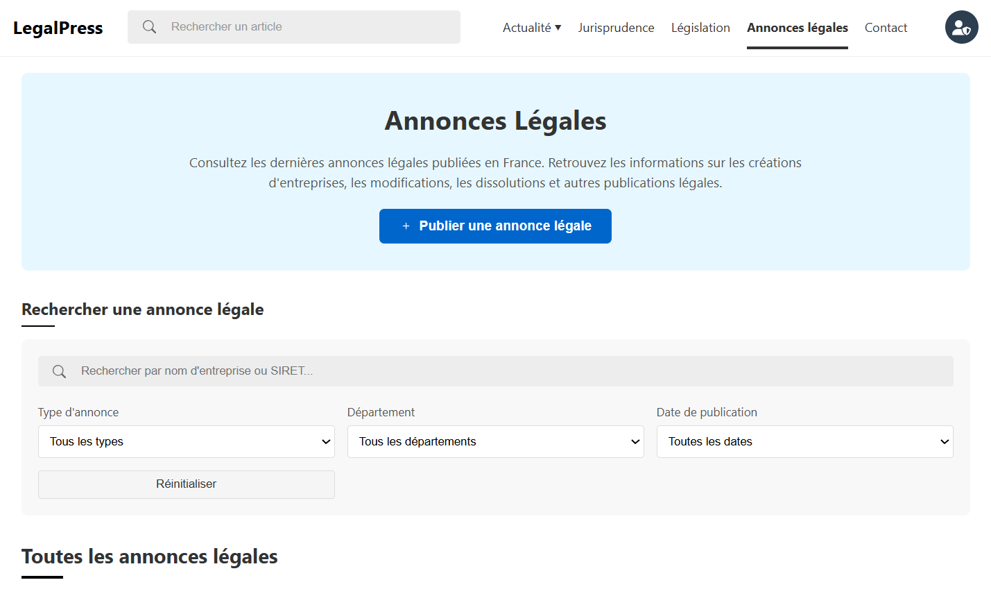Click the plus icon on the publish button

406,225
